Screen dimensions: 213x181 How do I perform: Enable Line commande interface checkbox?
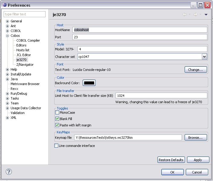point(56,146)
